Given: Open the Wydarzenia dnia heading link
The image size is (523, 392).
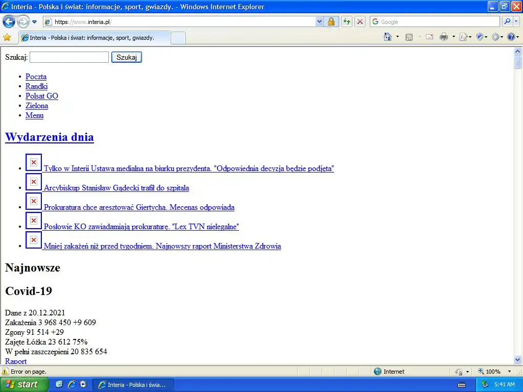Looking at the screenshot, I should click(x=50, y=137).
